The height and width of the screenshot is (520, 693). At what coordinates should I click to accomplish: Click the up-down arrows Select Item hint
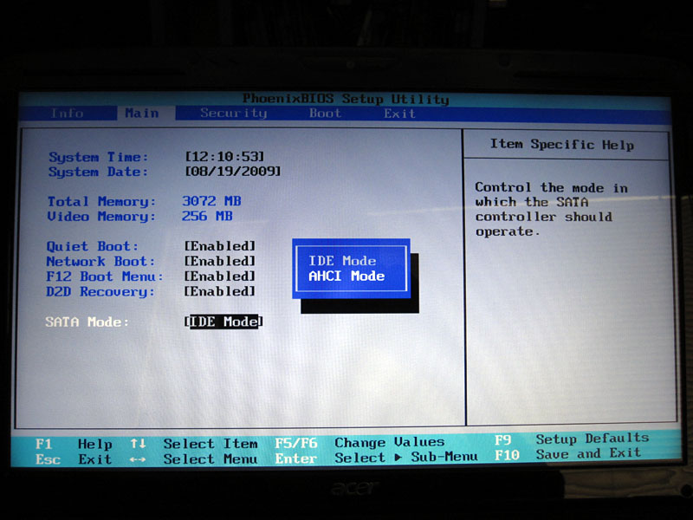coord(194,444)
